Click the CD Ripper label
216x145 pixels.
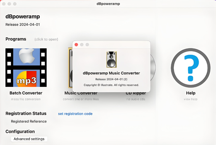pos(136,94)
